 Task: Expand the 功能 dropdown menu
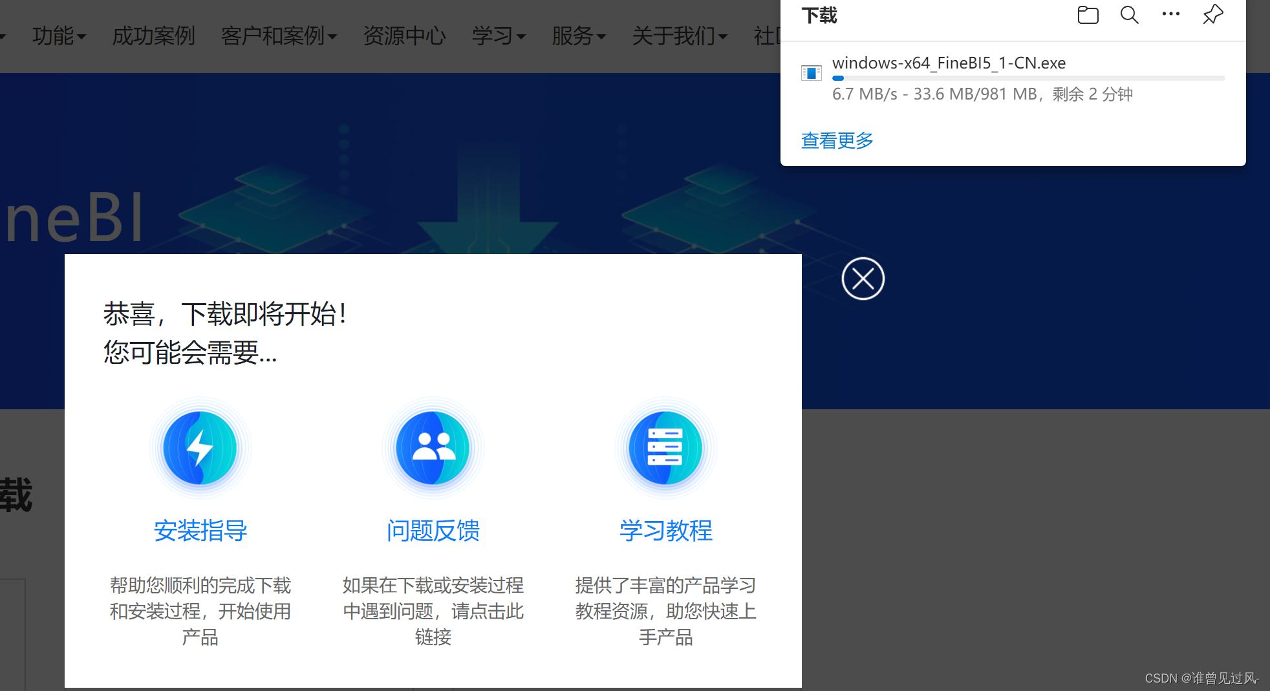point(59,36)
